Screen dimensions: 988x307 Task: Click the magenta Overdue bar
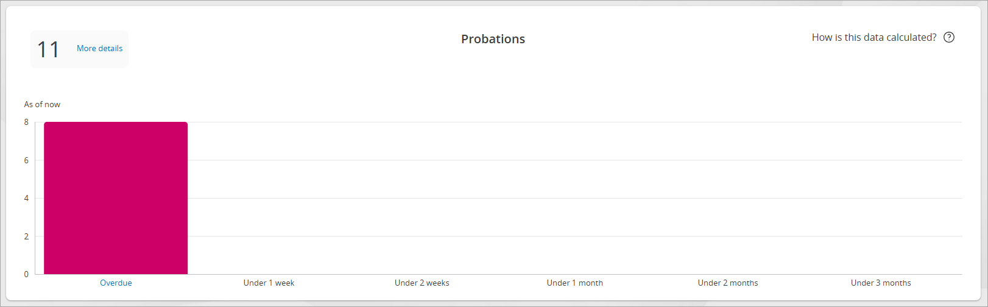[x=116, y=198]
